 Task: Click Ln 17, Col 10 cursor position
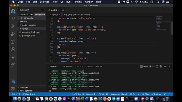click(x=78, y=94)
